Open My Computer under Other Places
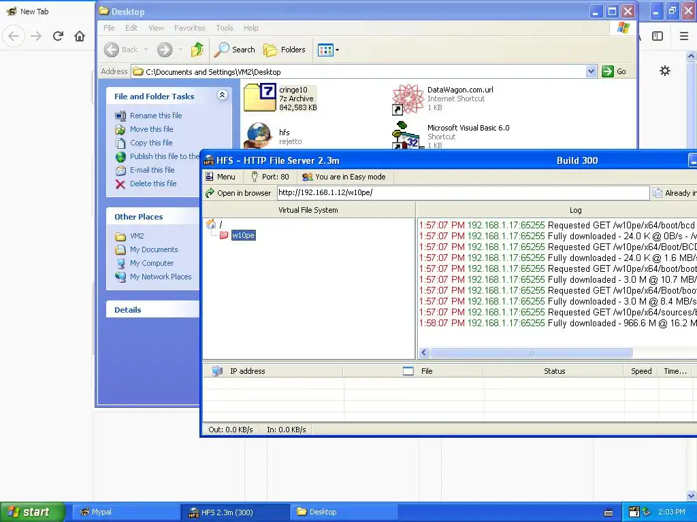Screen dimensions: 697x522 [x=152, y=263]
